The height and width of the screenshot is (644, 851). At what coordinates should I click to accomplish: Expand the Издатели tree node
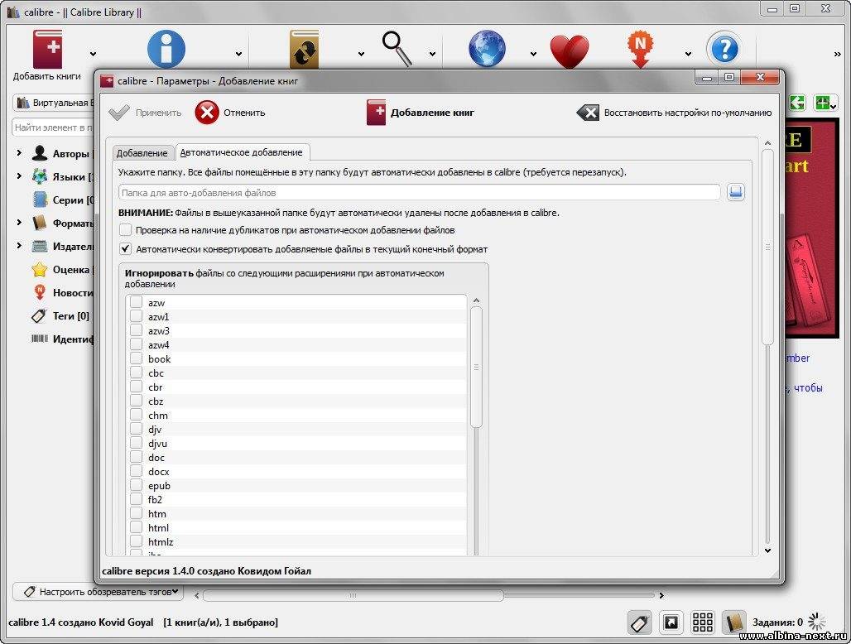click(x=19, y=245)
